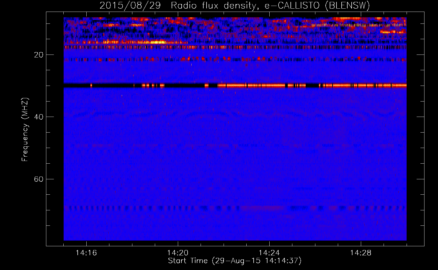Click the '14:16' time tick label
438x270 pixels.
pyautogui.click(x=86, y=253)
